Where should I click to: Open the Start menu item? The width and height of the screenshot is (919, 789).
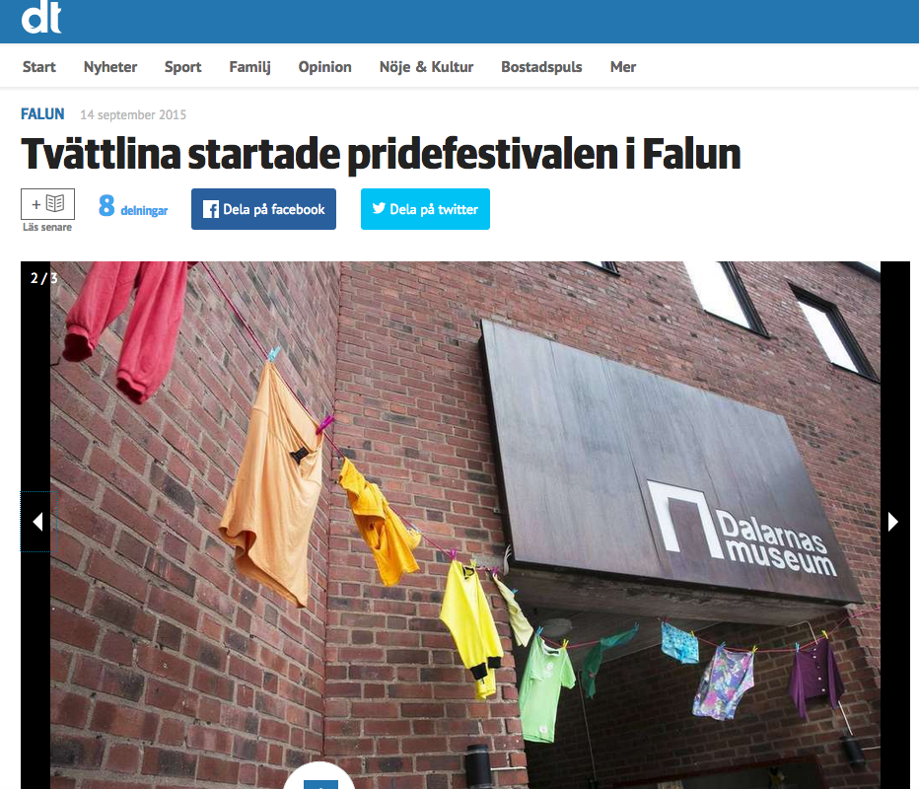coord(39,67)
